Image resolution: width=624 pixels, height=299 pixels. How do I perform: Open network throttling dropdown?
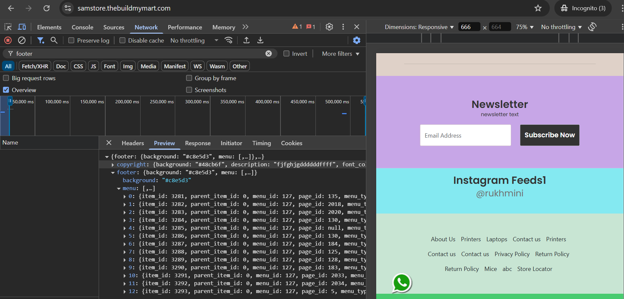coord(194,40)
